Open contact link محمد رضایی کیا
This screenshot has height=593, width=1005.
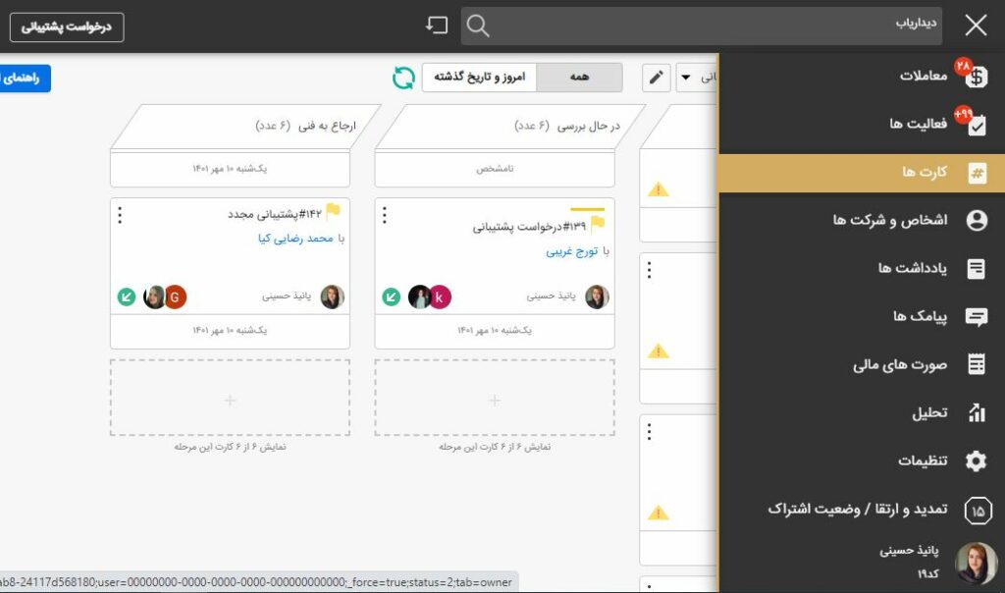click(295, 239)
